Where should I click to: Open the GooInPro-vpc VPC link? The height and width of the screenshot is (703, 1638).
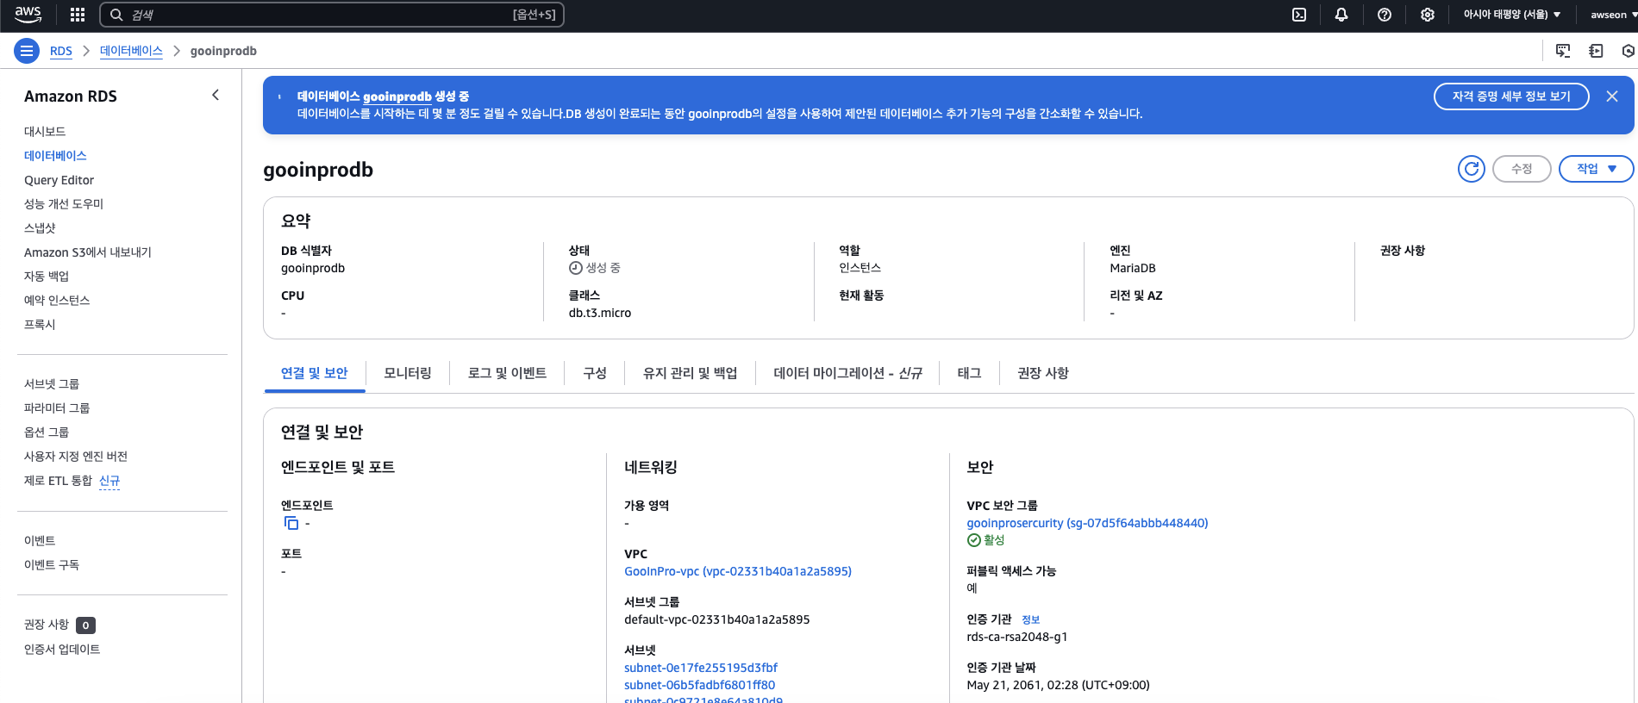pyautogui.click(x=738, y=571)
